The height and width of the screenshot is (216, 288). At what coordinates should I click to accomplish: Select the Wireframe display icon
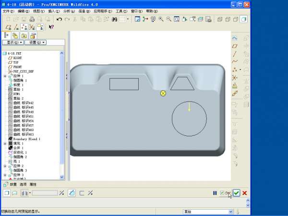(x=220, y=19)
